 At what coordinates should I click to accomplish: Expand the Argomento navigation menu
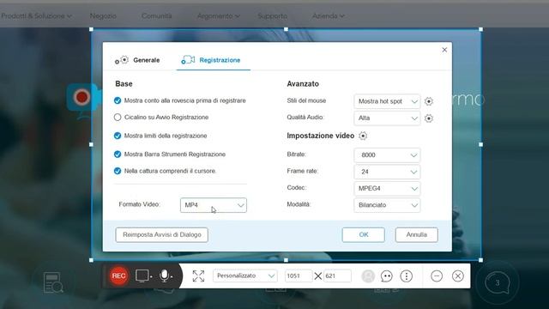[219, 15]
